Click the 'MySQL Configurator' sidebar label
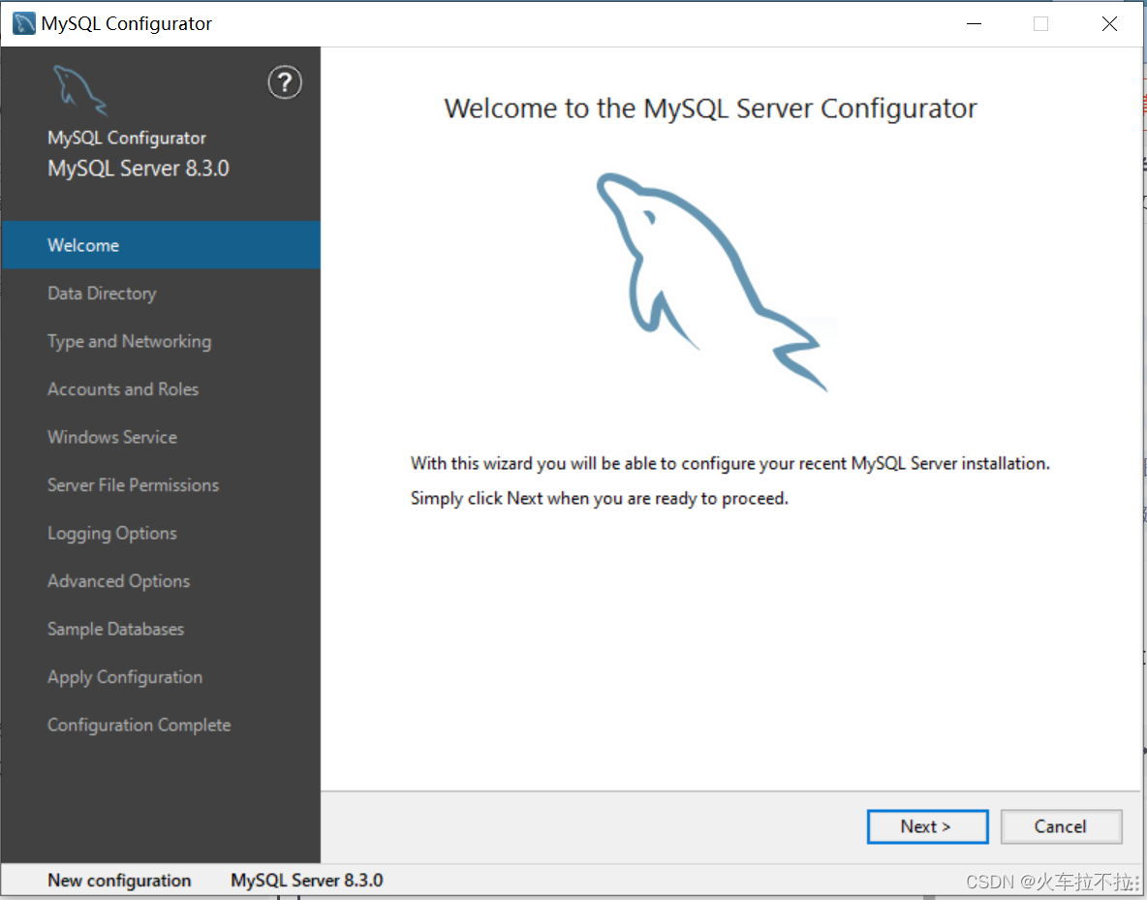This screenshot has width=1147, height=900. point(127,138)
